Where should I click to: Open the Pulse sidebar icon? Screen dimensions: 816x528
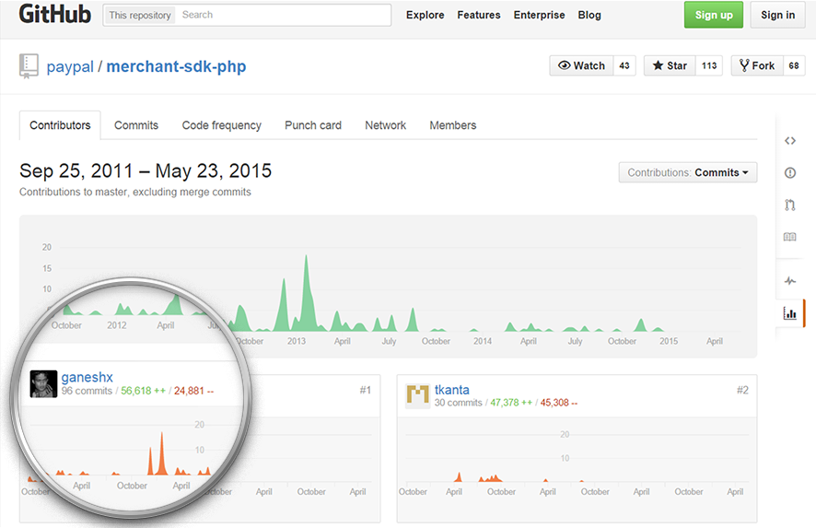point(790,281)
